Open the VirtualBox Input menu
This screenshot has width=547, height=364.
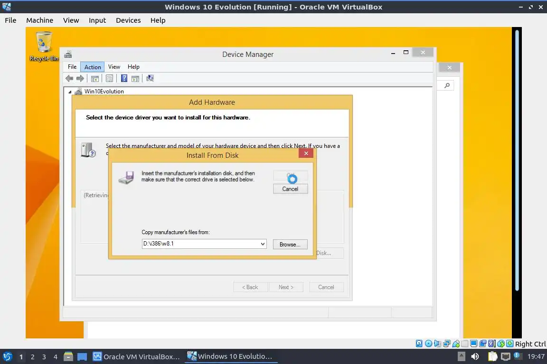point(97,20)
